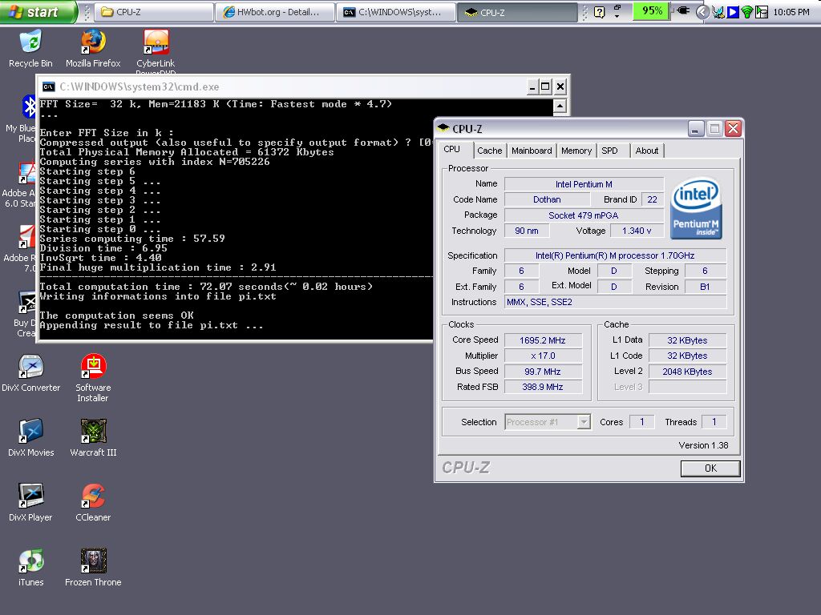Click the Instructions value MMX, SSE, SSE2

tap(615, 302)
